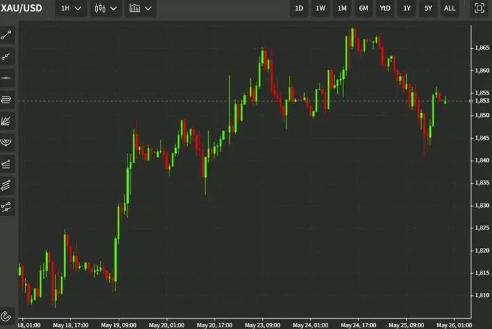Choose the 1Y time range

(406, 8)
